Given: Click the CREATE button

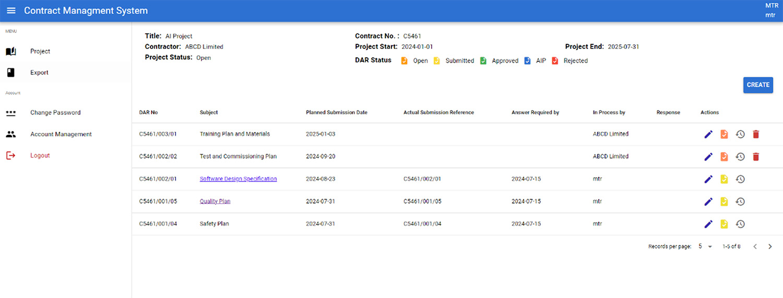Looking at the screenshot, I should [x=758, y=85].
